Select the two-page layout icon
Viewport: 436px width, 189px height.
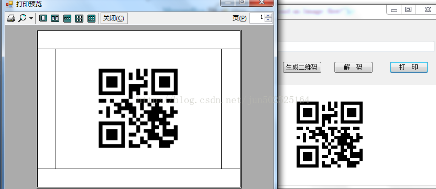point(55,19)
